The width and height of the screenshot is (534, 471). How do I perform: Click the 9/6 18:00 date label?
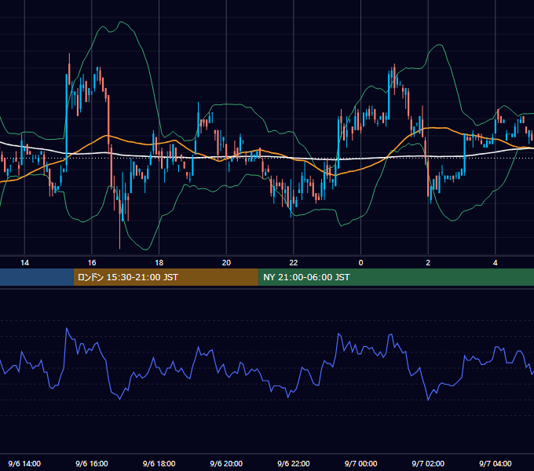click(159, 463)
